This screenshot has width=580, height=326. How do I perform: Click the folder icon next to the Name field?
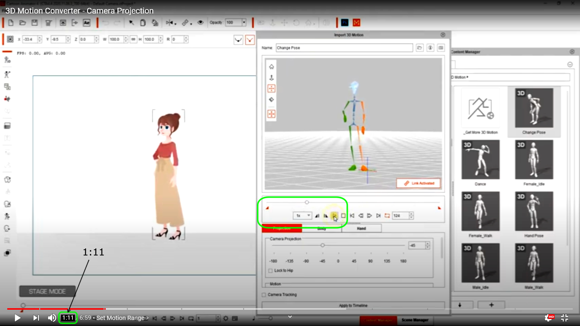click(x=420, y=48)
